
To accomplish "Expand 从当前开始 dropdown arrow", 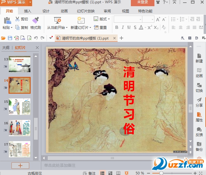I will (67, 28).
